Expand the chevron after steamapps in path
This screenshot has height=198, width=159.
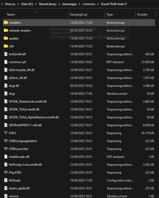coord(79,4)
